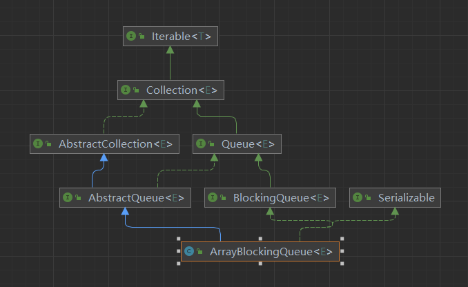Click the blue class icon on ArrayBlockingQueue<E>
The image size is (468, 287).
189,252
